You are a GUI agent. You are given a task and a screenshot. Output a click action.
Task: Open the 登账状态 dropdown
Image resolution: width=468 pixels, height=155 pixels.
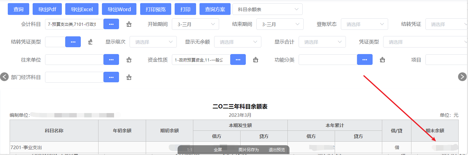(x=364, y=24)
